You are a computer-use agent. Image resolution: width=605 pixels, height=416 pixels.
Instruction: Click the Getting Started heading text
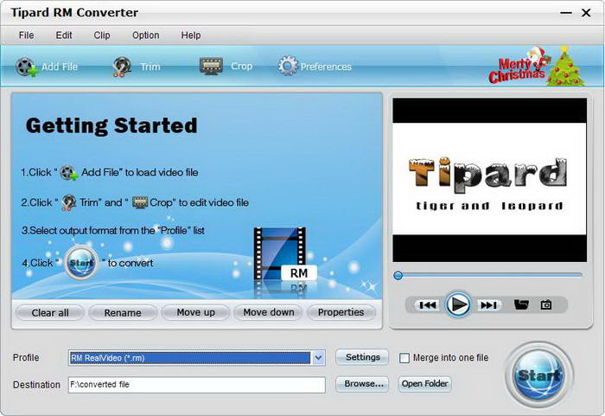(x=111, y=126)
